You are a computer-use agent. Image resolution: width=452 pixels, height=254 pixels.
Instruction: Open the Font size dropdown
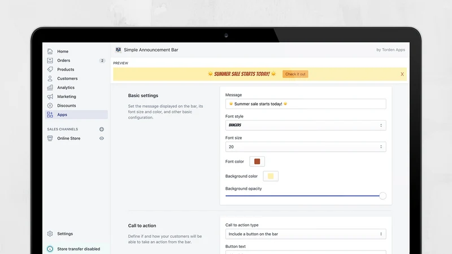click(306, 147)
